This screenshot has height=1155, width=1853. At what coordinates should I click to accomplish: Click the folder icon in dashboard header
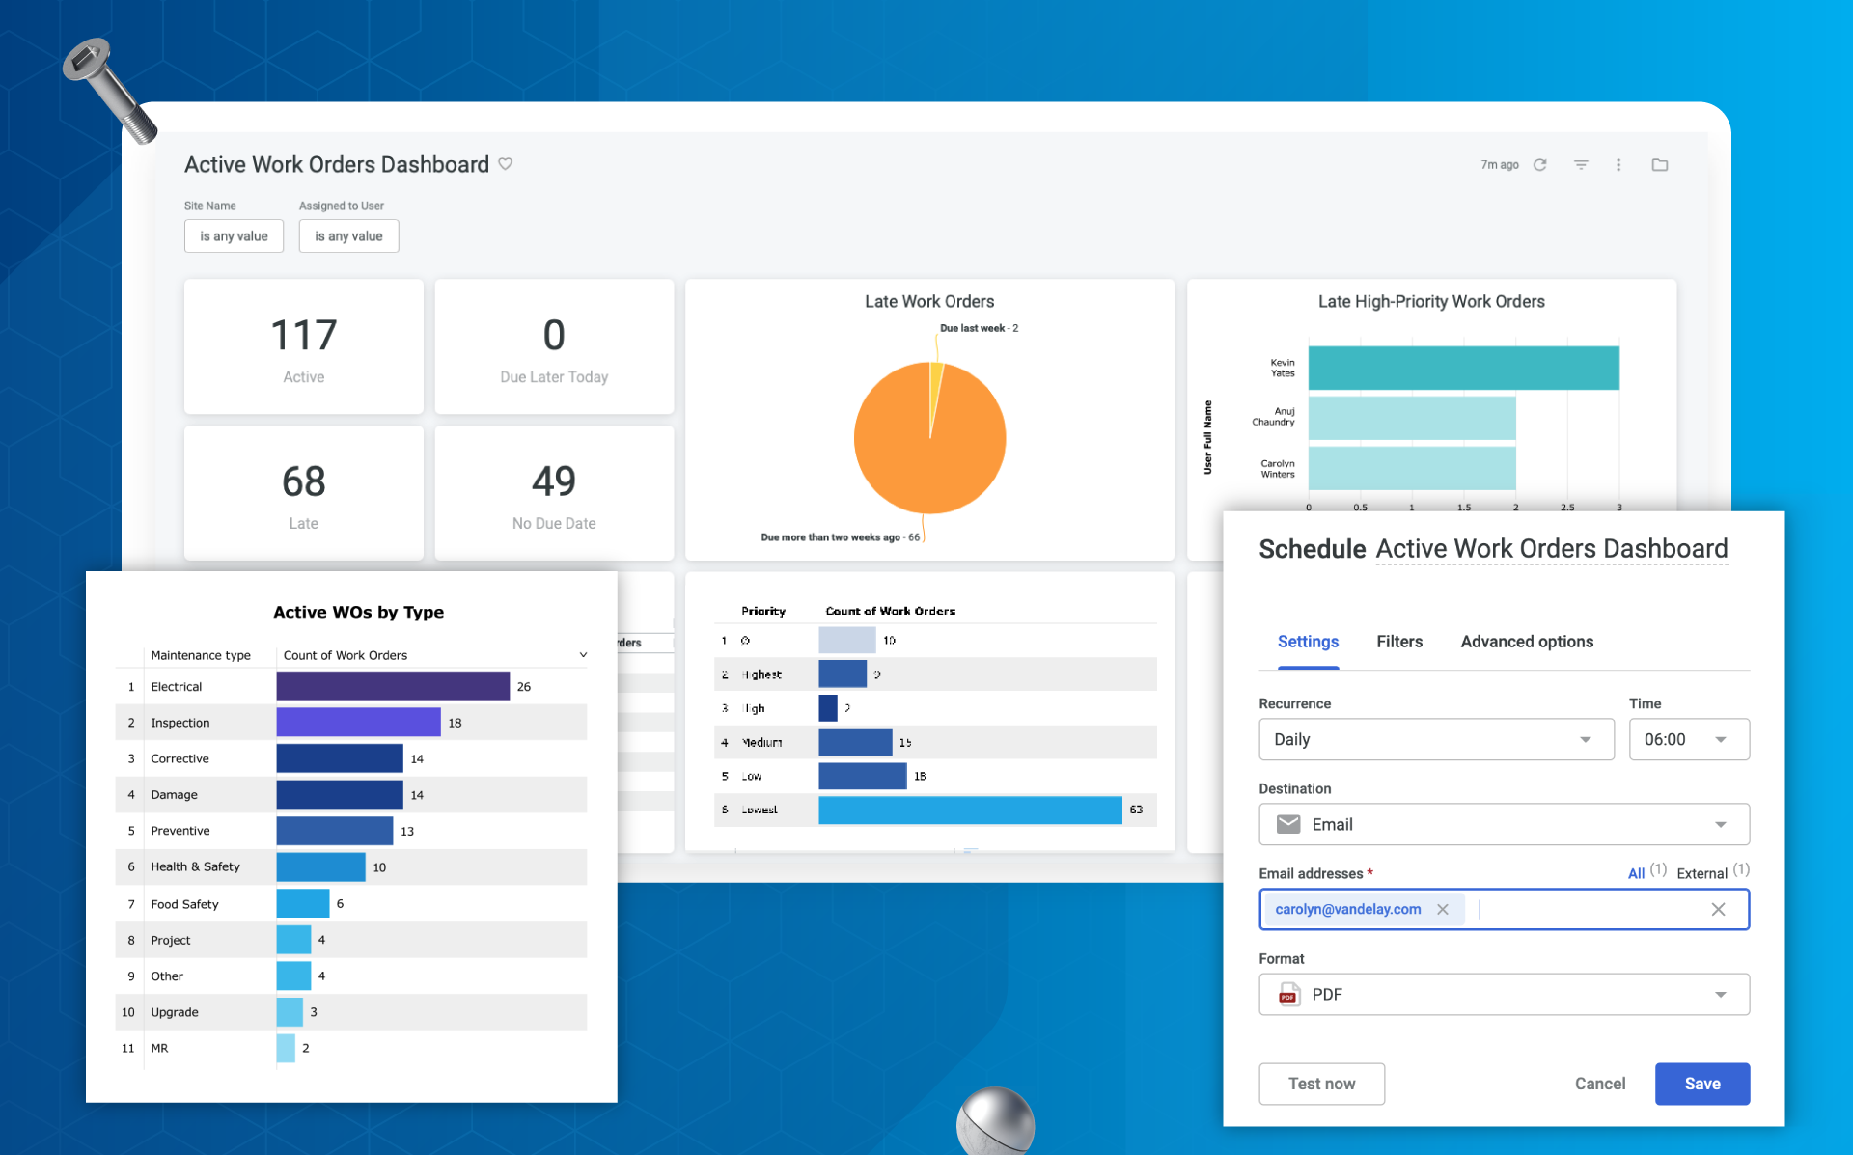[1660, 165]
